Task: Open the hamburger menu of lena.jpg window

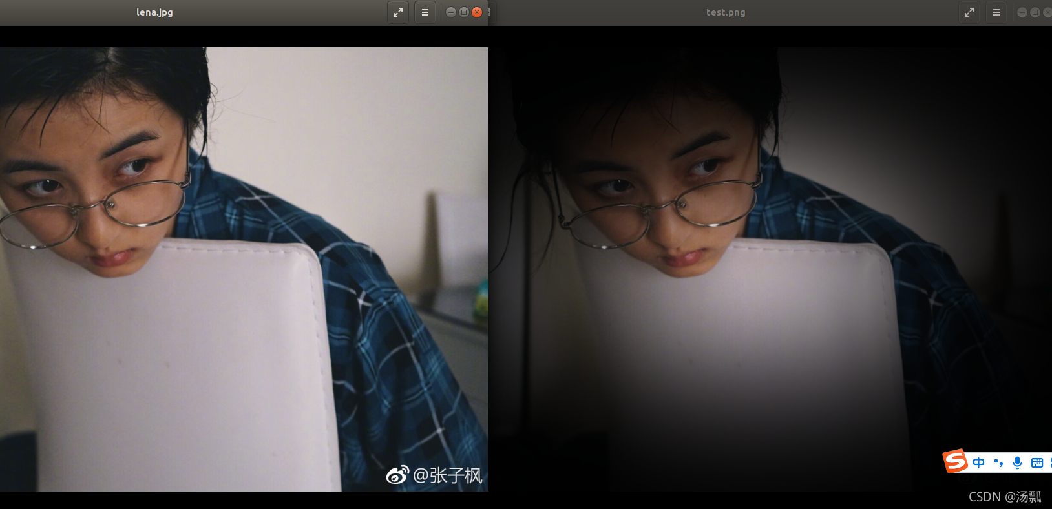Action: pyautogui.click(x=425, y=12)
